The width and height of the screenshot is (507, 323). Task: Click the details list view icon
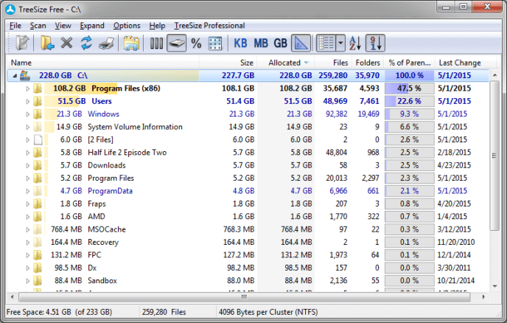326,43
